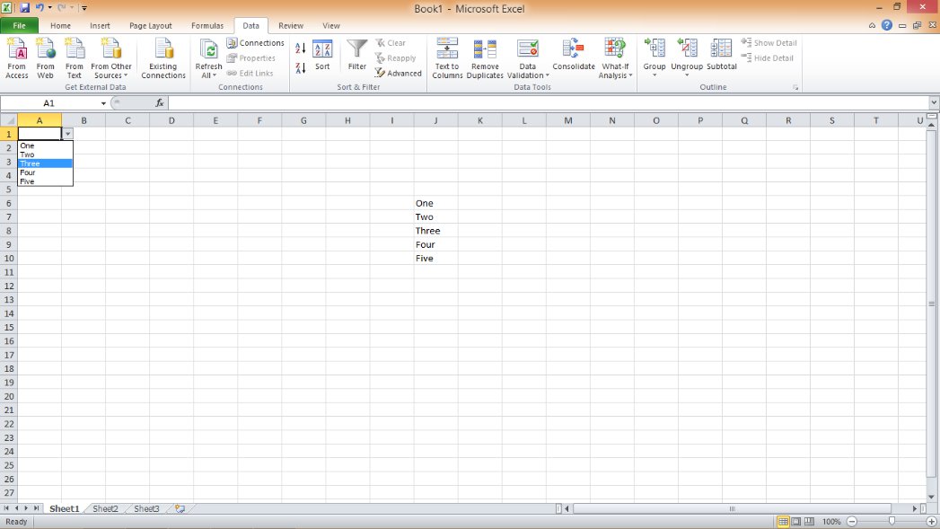Expand the Data Validation dropdown arrow
Image resolution: width=940 pixels, height=529 pixels.
click(547, 76)
